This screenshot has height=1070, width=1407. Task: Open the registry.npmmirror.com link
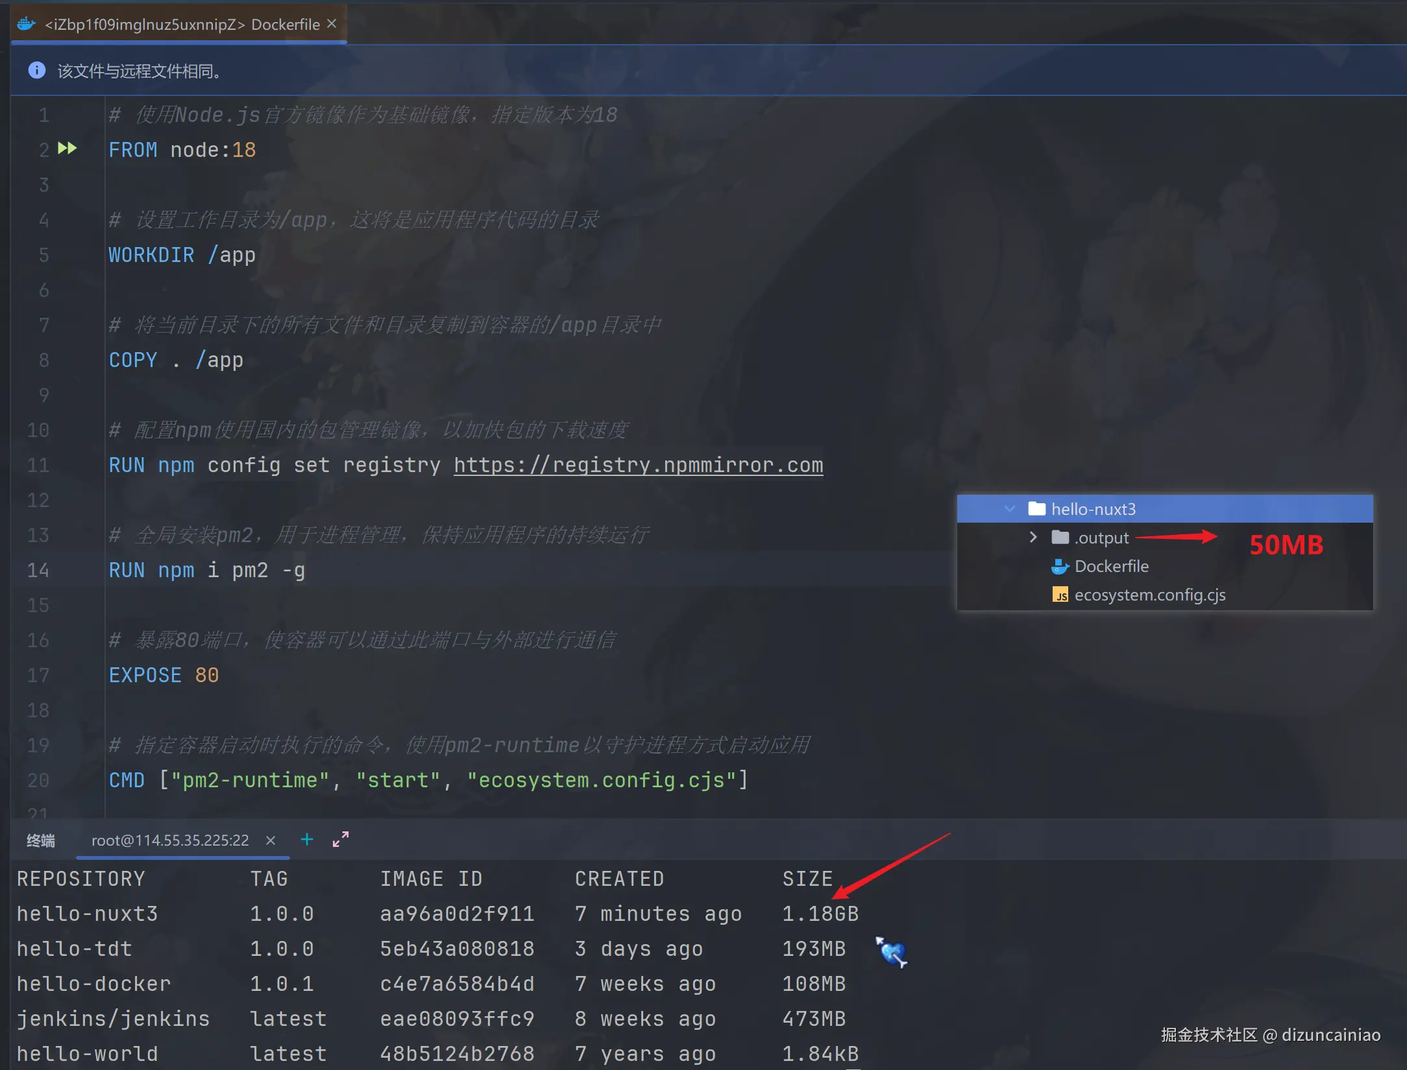638,465
